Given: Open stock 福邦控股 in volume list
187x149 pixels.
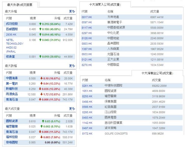Looking at the screenshot, I should tap(12, 137).
